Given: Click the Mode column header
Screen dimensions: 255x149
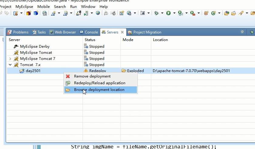Looking at the screenshot, I should click(x=128, y=40).
